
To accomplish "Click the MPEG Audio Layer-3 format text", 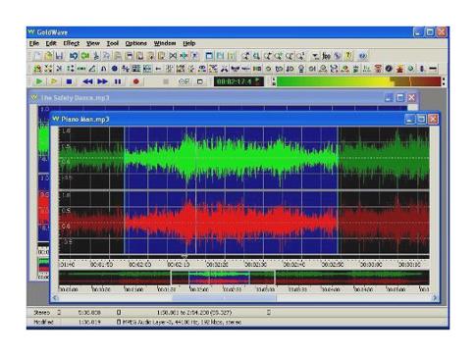I will pyautogui.click(x=182, y=322).
